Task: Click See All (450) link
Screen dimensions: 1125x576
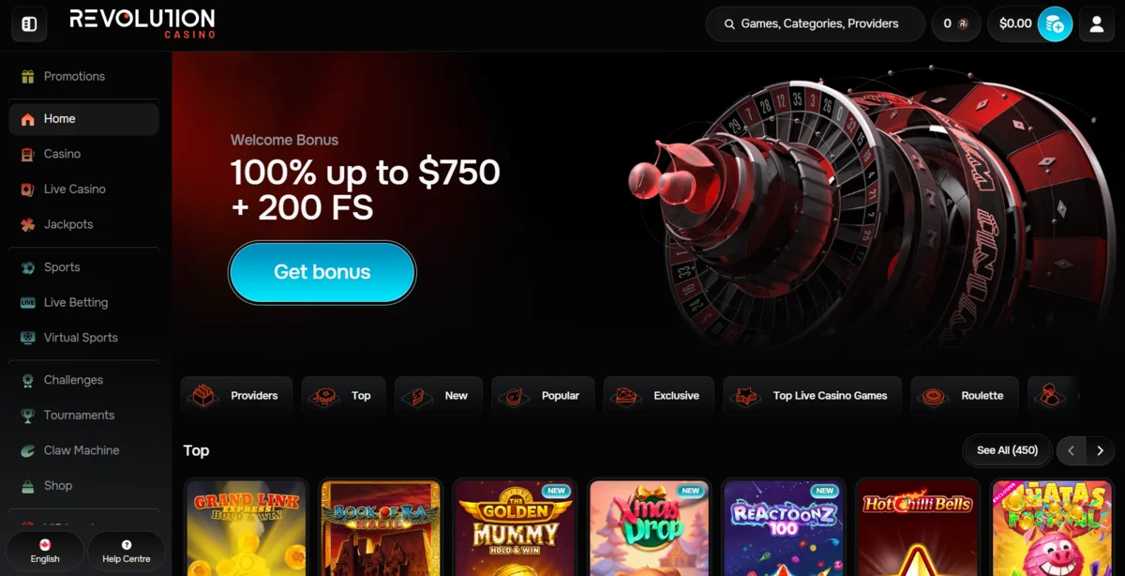Action: pyautogui.click(x=1007, y=450)
